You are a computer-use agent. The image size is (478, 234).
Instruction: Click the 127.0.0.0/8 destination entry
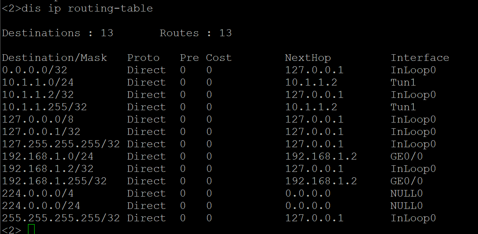tap(35, 119)
